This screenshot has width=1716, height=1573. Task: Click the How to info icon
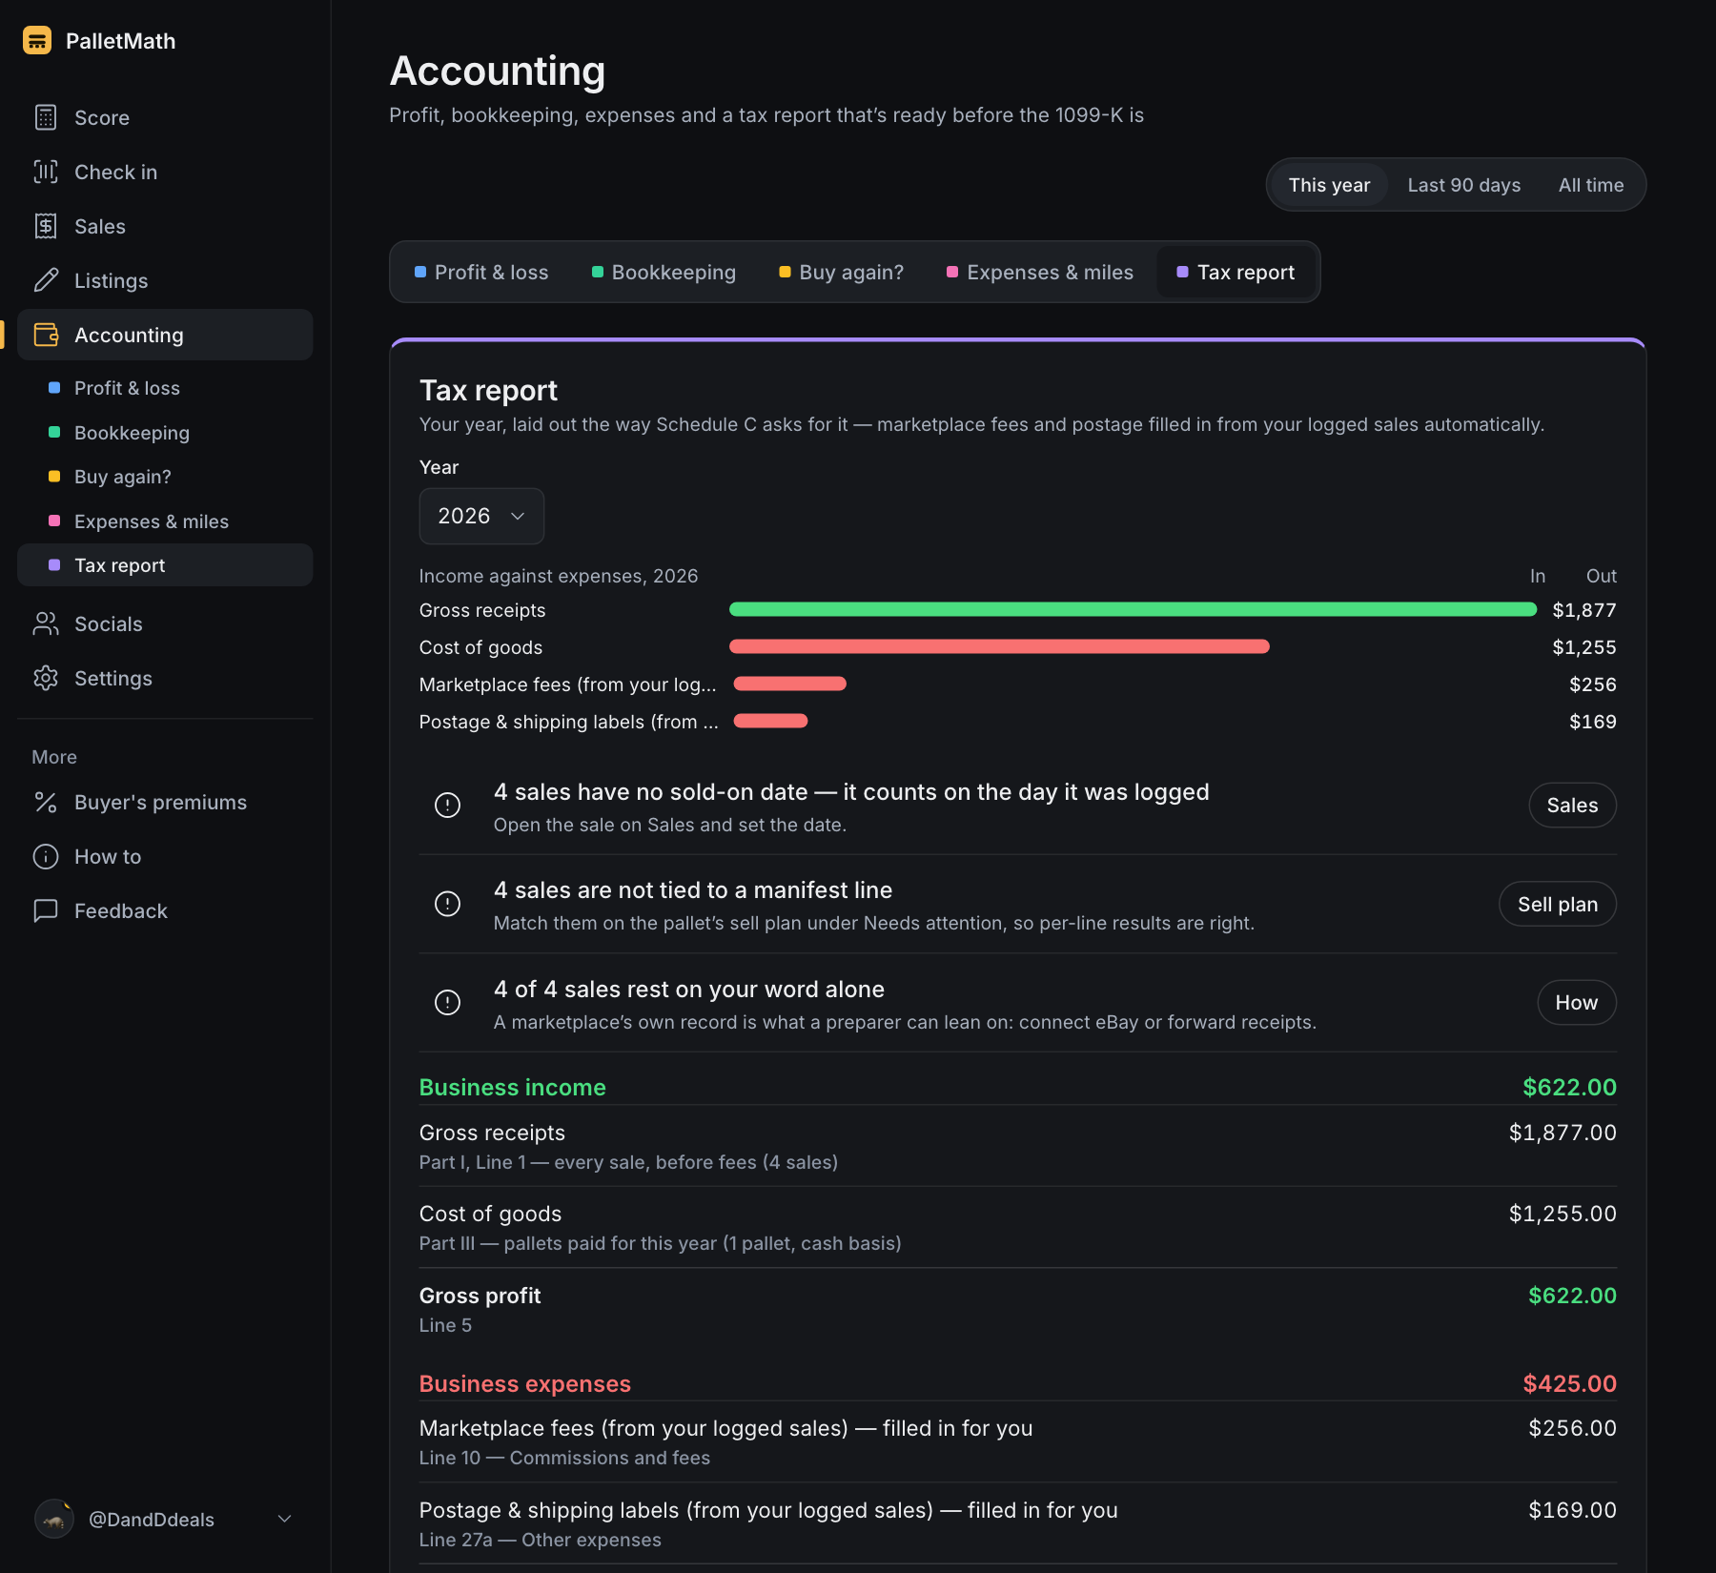tap(46, 856)
